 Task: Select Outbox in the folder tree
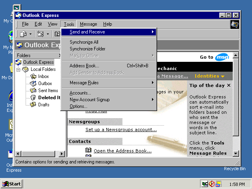pos(45,83)
